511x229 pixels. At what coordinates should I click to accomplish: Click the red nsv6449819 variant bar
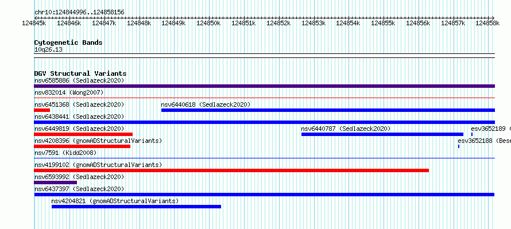(x=83, y=134)
